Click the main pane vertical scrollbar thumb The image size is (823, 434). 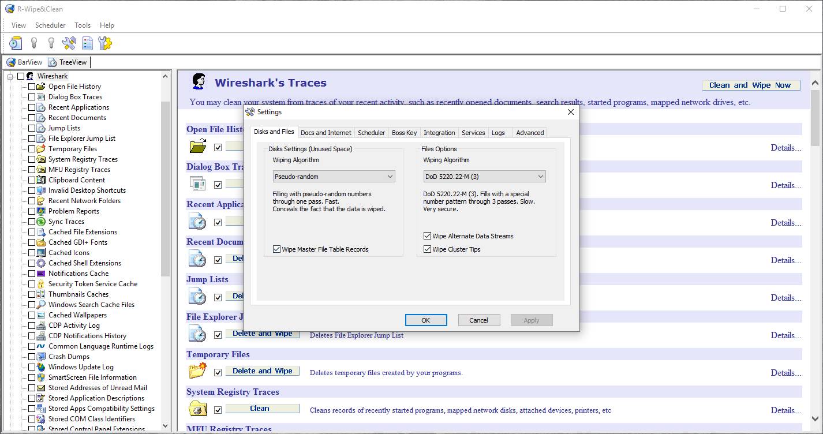pyautogui.click(x=815, y=118)
